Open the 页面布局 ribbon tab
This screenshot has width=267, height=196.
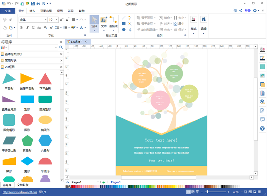click(46, 11)
